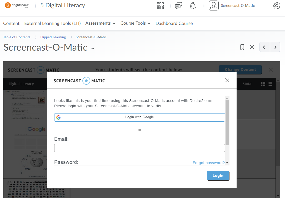Switch to grid view in background panel
The width and height of the screenshot is (285, 200).
click(263, 84)
